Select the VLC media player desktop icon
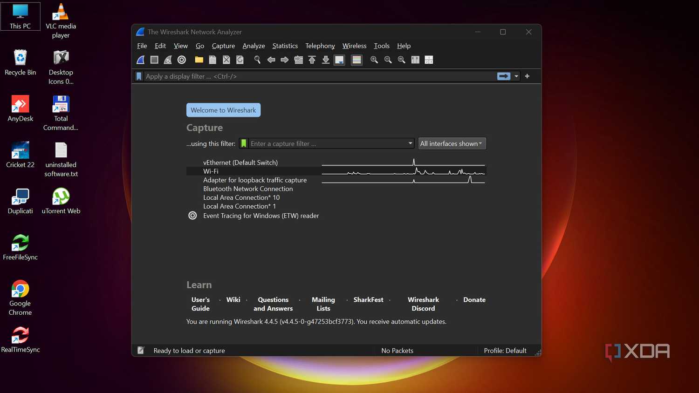The width and height of the screenshot is (699, 393). pyautogui.click(x=61, y=21)
